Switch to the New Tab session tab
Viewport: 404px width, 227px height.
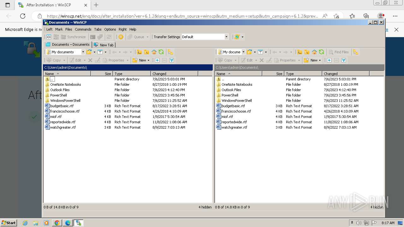(x=104, y=45)
